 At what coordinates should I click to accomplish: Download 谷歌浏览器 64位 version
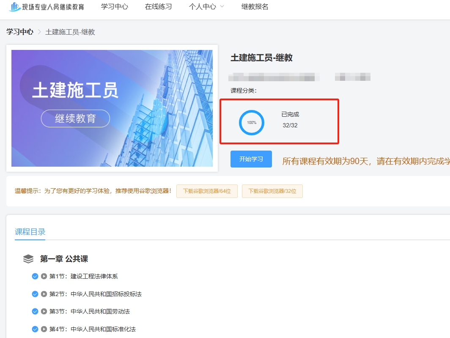[207, 191]
